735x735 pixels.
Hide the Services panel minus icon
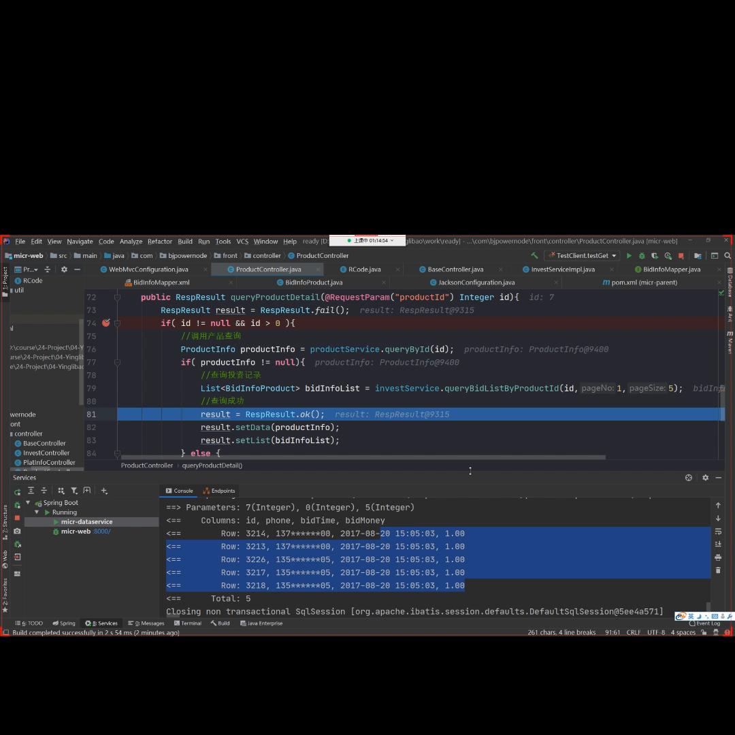tap(719, 478)
